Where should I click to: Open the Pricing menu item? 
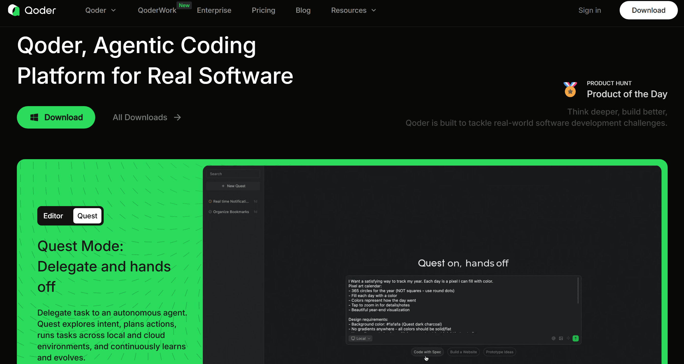pyautogui.click(x=263, y=10)
